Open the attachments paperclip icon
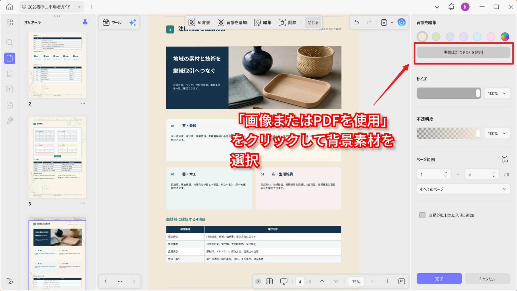The height and width of the screenshot is (291, 517). pyautogui.click(x=10, y=121)
